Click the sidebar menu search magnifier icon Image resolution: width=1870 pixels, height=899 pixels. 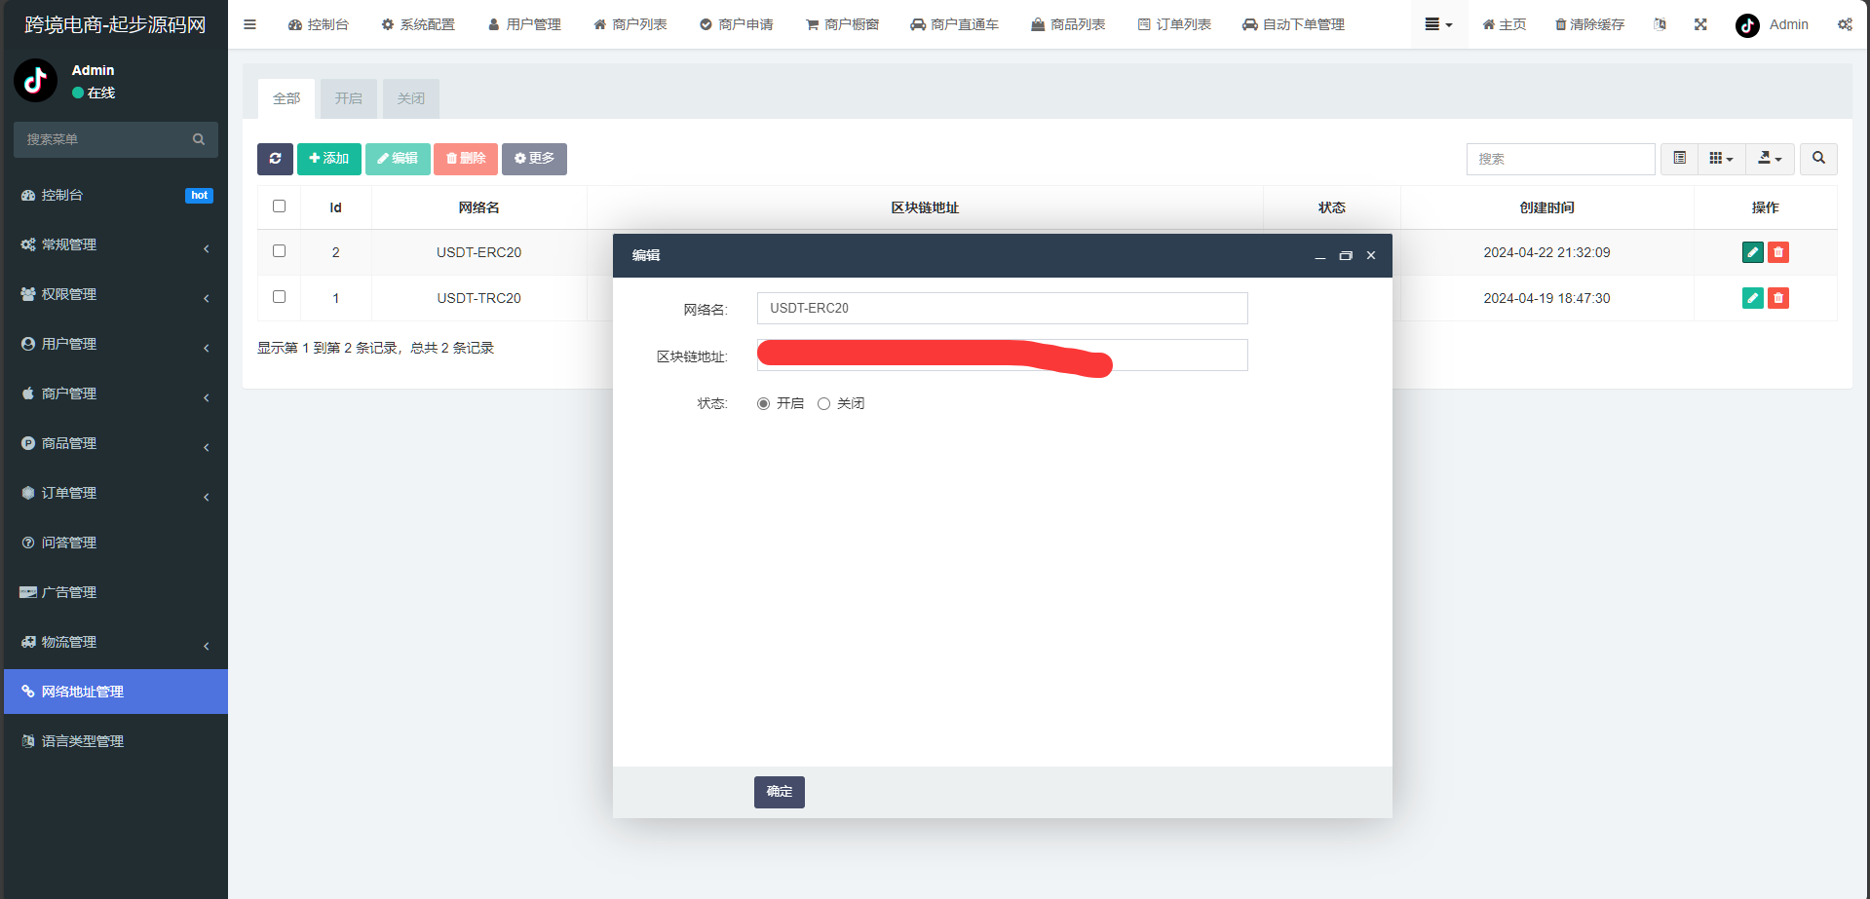pyautogui.click(x=199, y=139)
